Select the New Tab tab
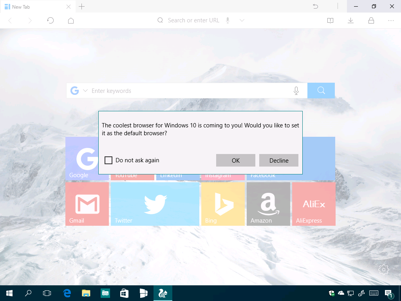Viewport: 401px width, 301px height. [x=38, y=7]
